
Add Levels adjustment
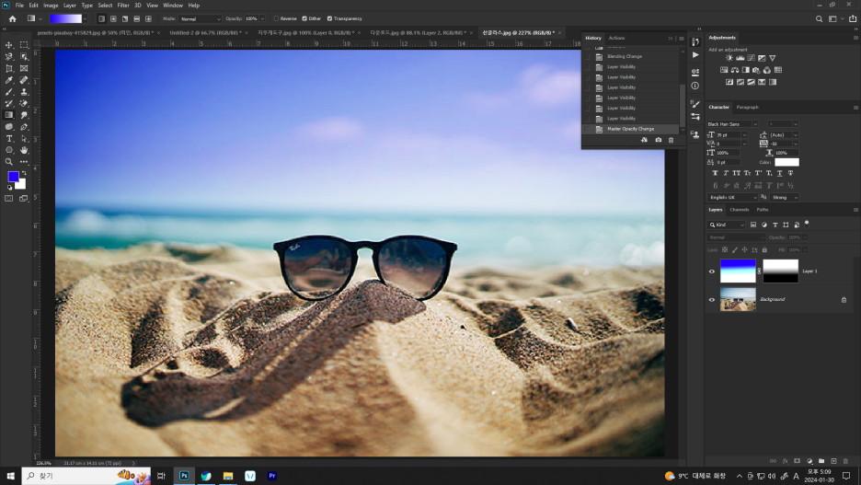coord(740,58)
